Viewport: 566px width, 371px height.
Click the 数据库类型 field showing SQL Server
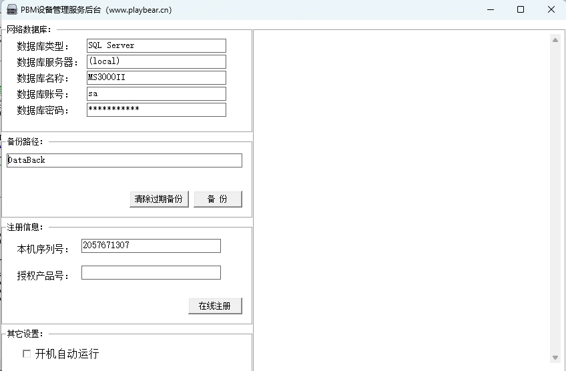(x=156, y=45)
